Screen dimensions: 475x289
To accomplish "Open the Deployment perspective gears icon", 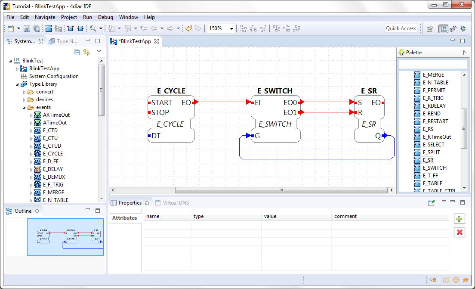I will (453, 29).
